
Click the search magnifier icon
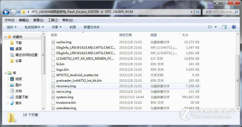tap(236, 12)
